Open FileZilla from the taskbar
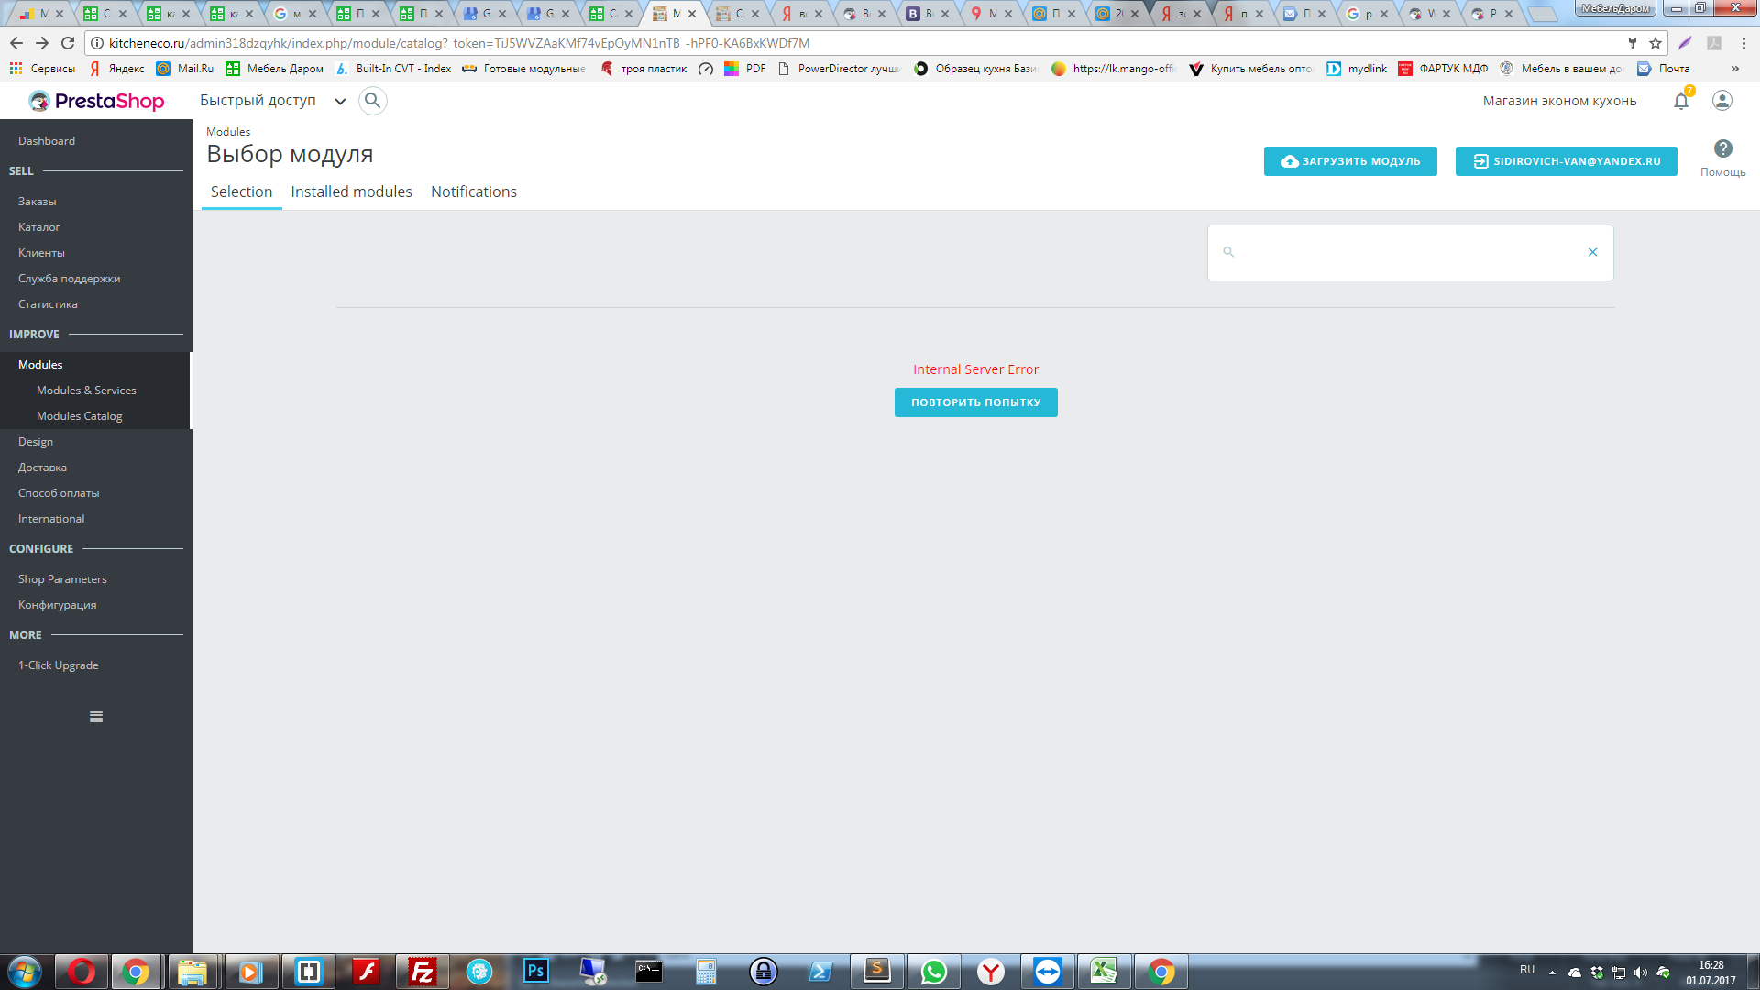 (423, 972)
